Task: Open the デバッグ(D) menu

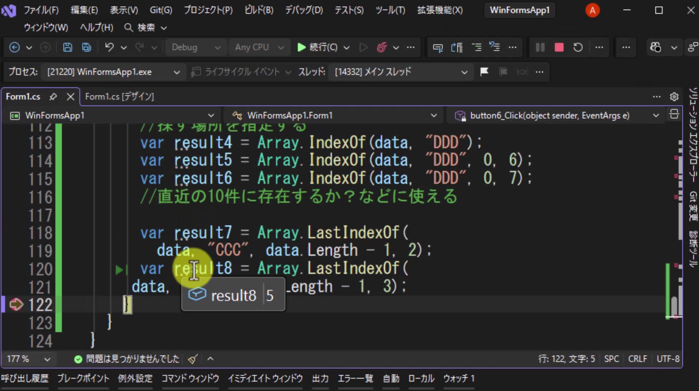Action: tap(304, 10)
